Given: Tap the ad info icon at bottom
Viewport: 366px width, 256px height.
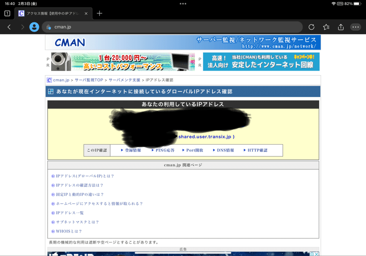Looking at the screenshot, I should [312, 254].
